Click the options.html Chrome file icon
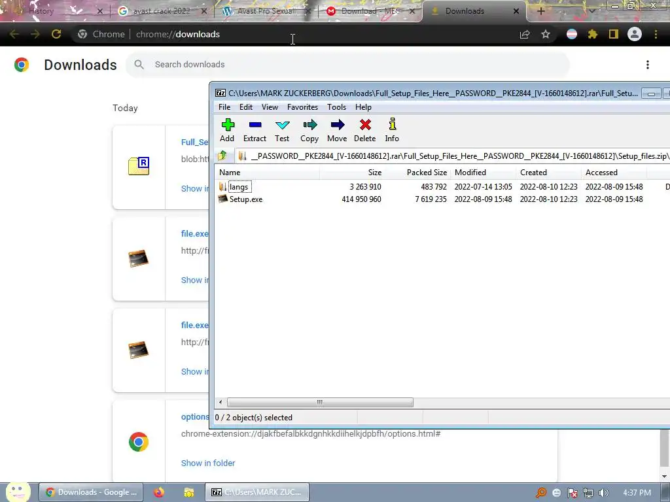This screenshot has width=670, height=502. click(139, 442)
